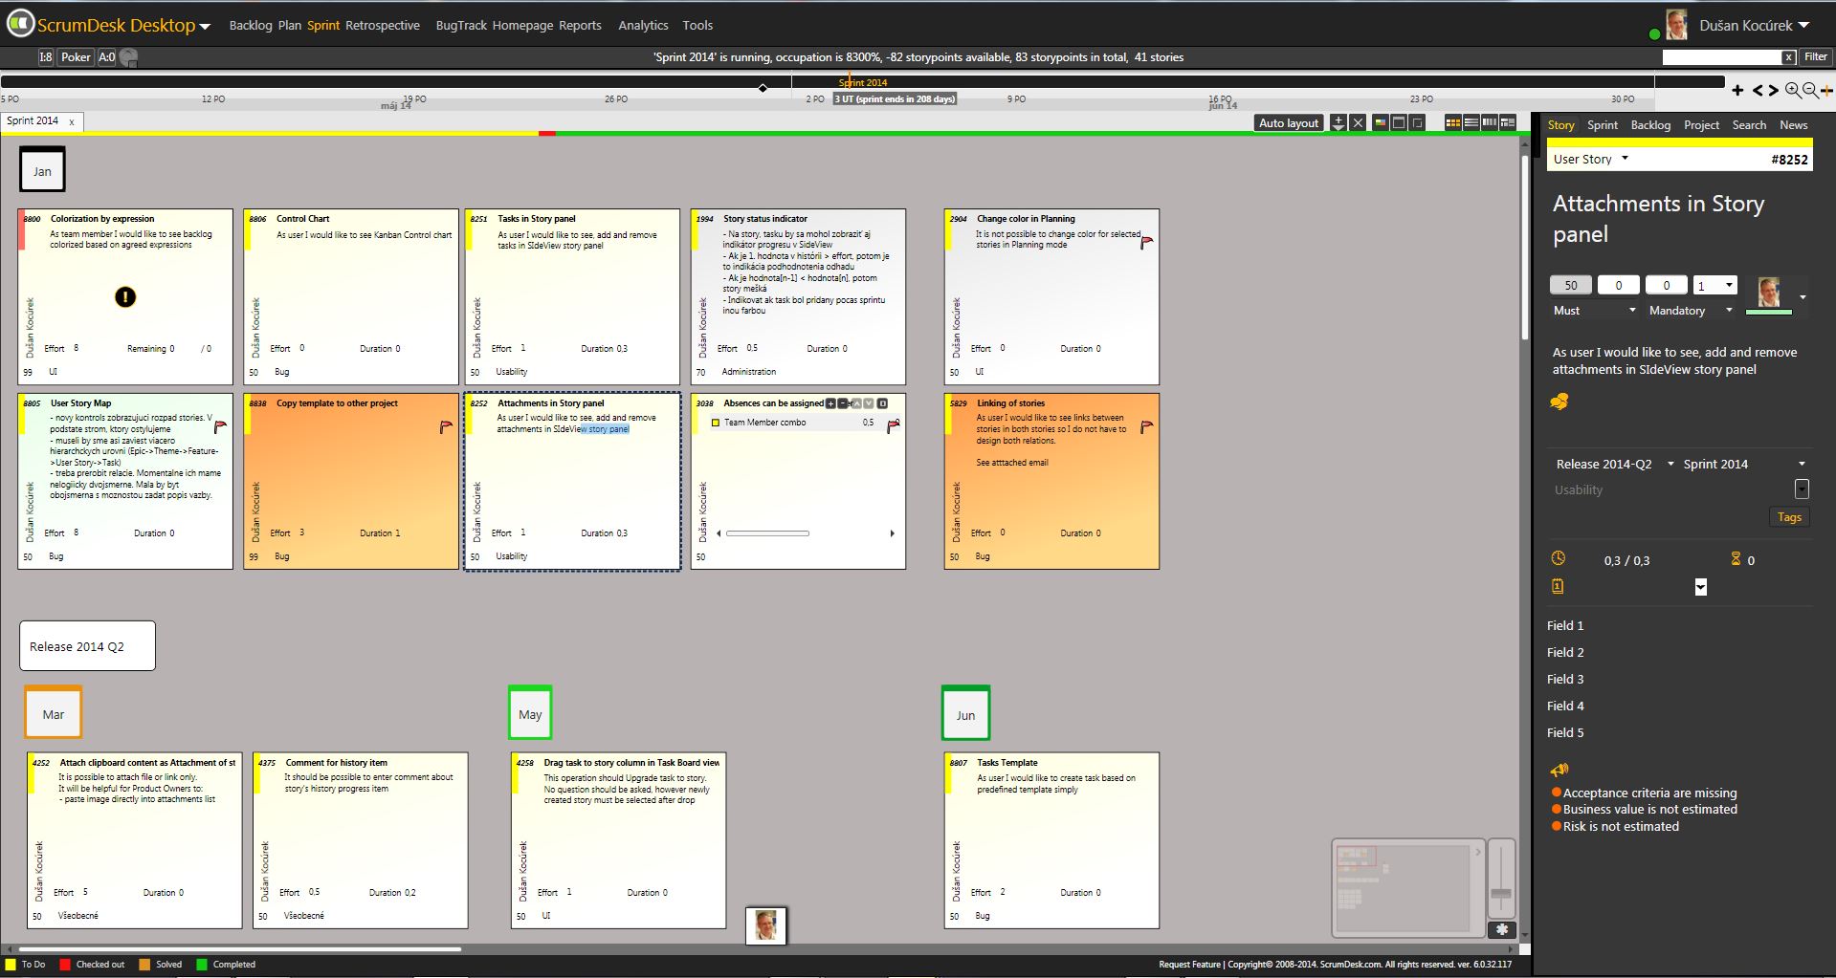Open the Backlog menu
Screen dimensions: 1836x978
(x=251, y=26)
